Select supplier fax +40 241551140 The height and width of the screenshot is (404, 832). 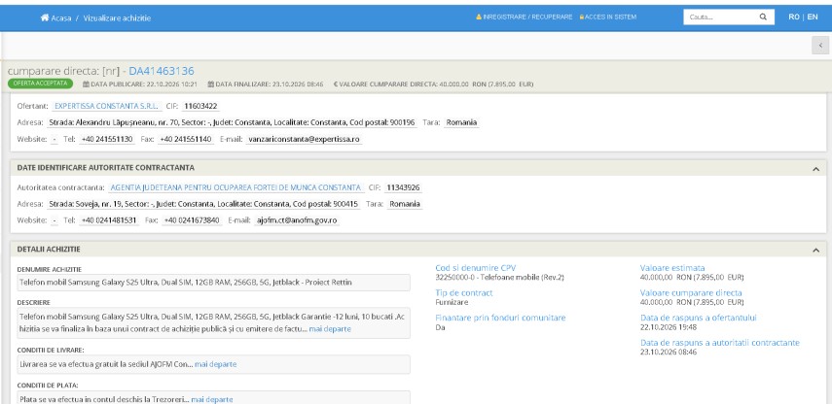click(186, 139)
